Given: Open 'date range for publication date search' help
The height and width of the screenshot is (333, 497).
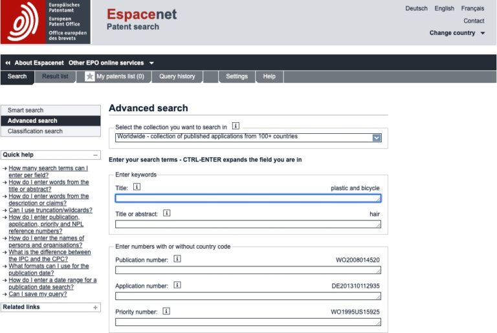Looking at the screenshot, I should point(52,283).
